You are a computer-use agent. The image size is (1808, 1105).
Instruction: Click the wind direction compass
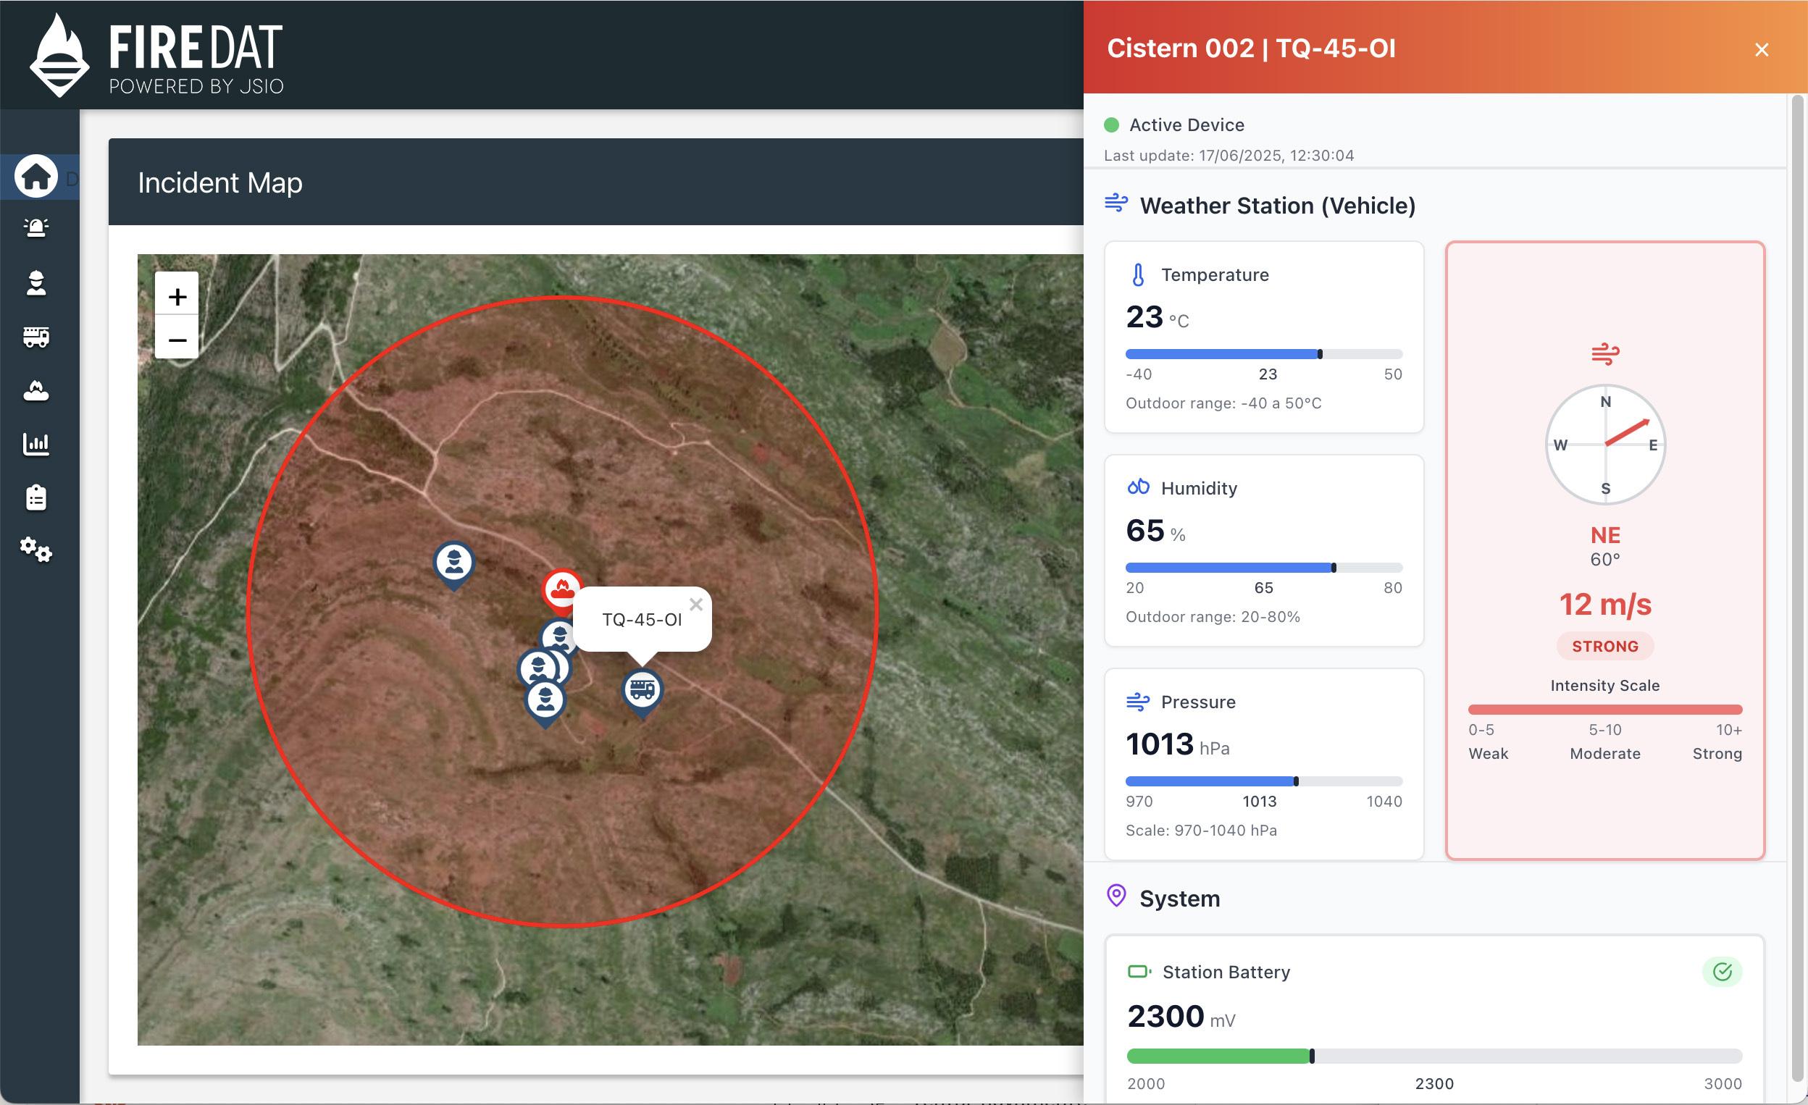[1604, 445]
